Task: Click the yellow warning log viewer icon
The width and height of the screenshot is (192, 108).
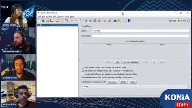Action: [x=179, y=21]
